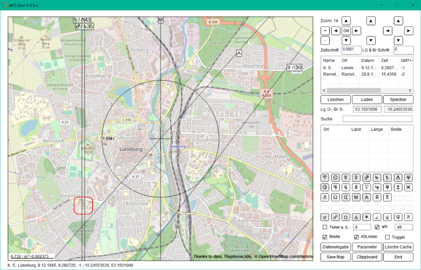Click the up arrow above Ort
Viewport: 421px width, 270px height.
pos(346,21)
